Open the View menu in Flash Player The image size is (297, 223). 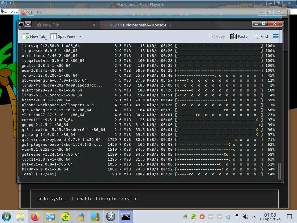[14, 12]
